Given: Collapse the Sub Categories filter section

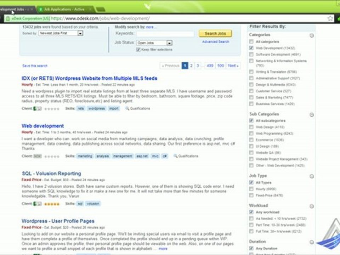Looking at the screenshot, I should (x=312, y=115).
